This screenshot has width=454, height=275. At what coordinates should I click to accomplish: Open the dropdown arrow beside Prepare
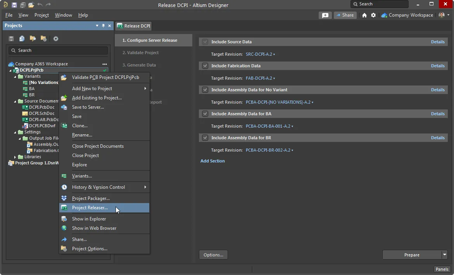(x=445, y=255)
